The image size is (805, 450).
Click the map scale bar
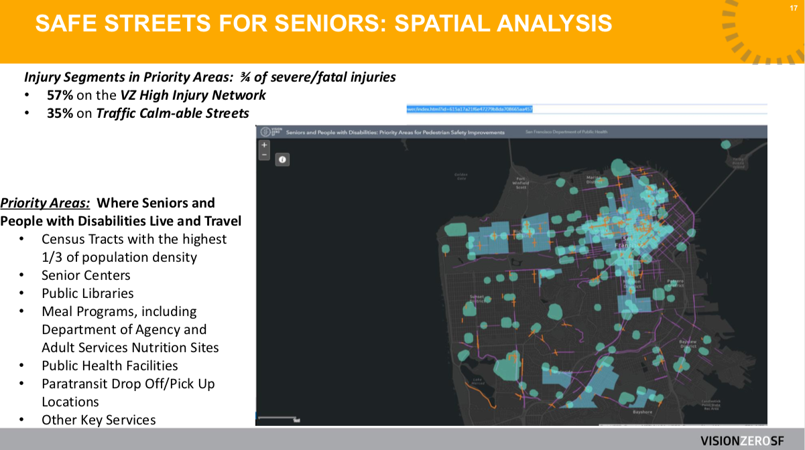point(278,420)
